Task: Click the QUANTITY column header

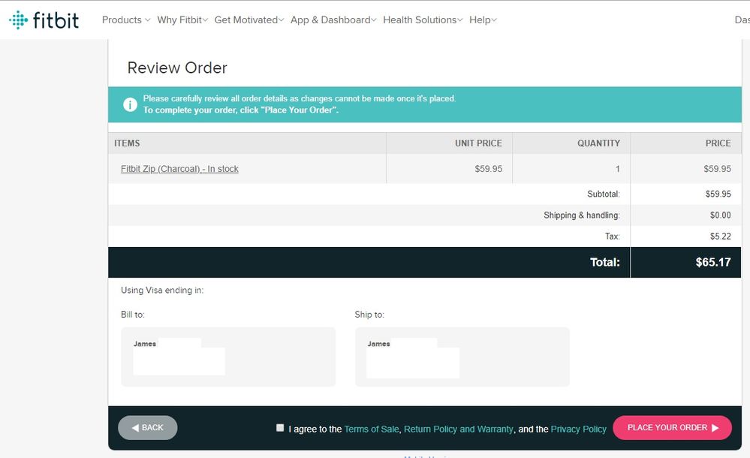Action: point(598,143)
